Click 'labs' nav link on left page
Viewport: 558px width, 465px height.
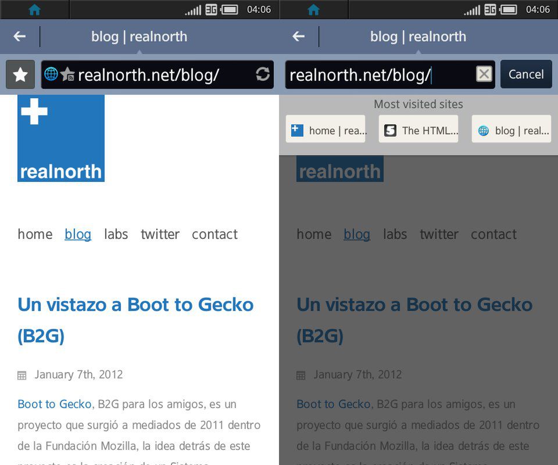tap(116, 234)
